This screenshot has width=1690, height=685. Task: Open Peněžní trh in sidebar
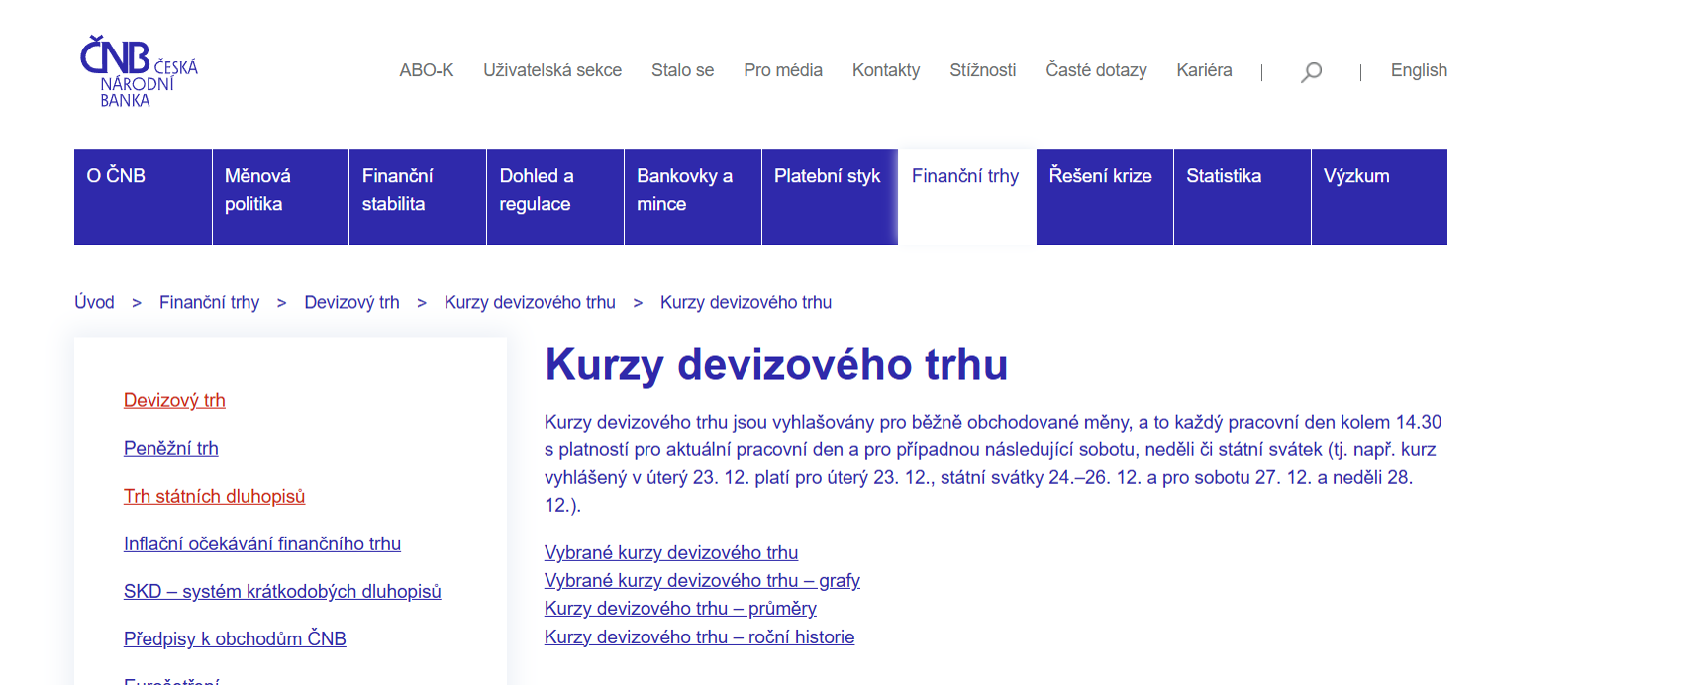point(171,448)
